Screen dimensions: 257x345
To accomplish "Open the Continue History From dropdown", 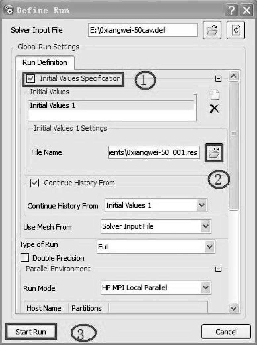I will click(201, 205).
